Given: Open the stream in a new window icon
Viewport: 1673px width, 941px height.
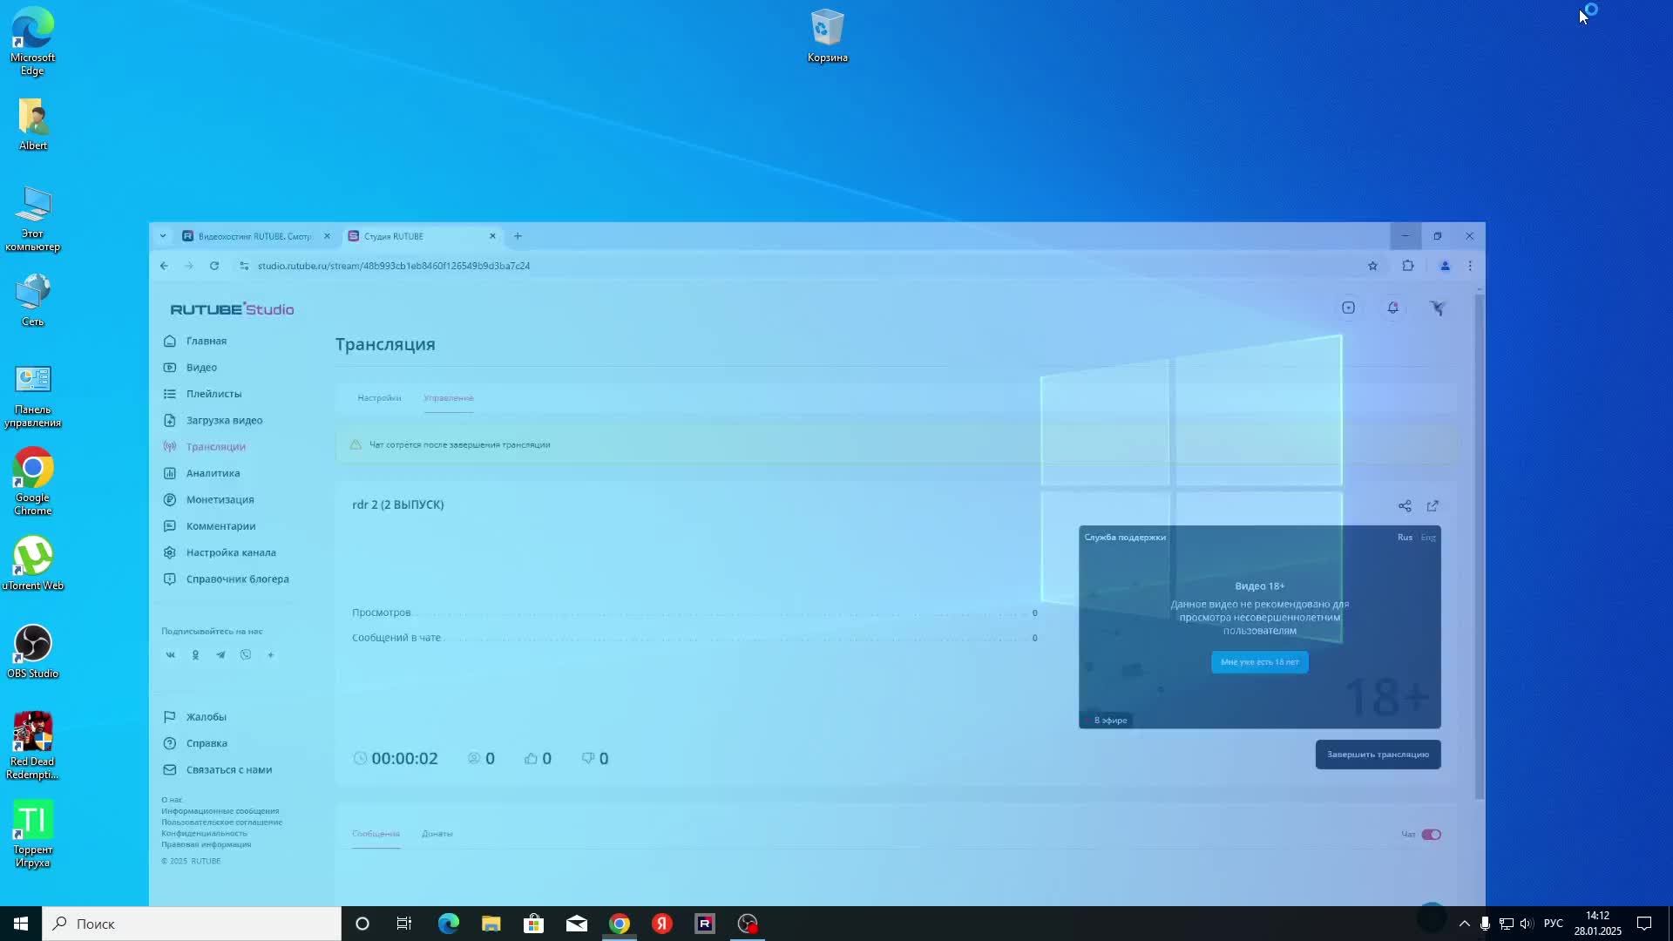Looking at the screenshot, I should click(1433, 506).
